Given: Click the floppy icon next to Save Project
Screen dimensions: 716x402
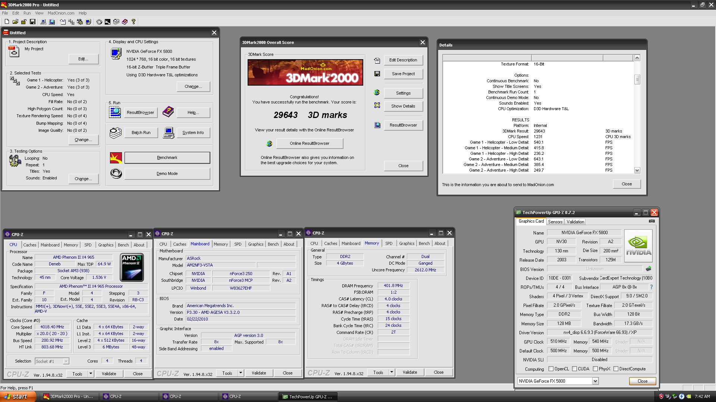Looking at the screenshot, I should [x=377, y=74].
